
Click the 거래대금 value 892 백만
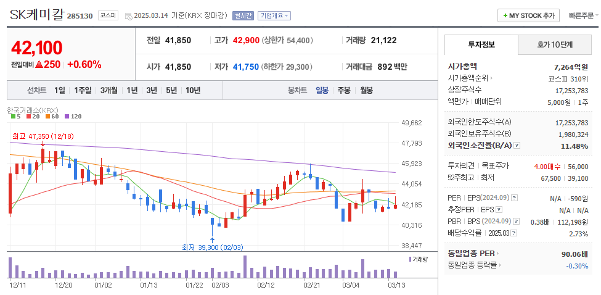pos(392,67)
